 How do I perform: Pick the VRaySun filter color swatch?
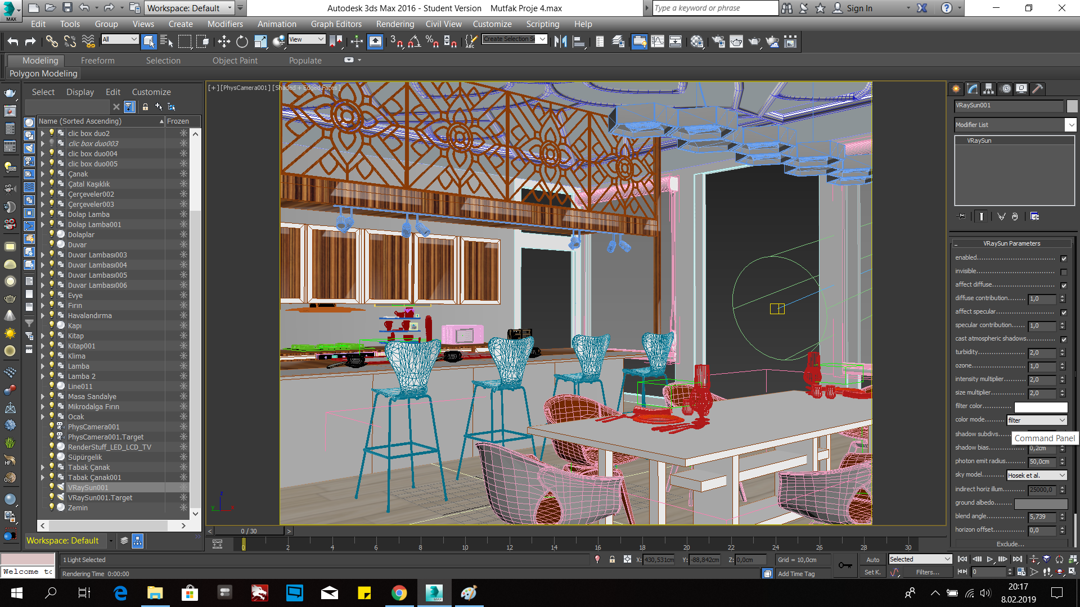click(1040, 406)
